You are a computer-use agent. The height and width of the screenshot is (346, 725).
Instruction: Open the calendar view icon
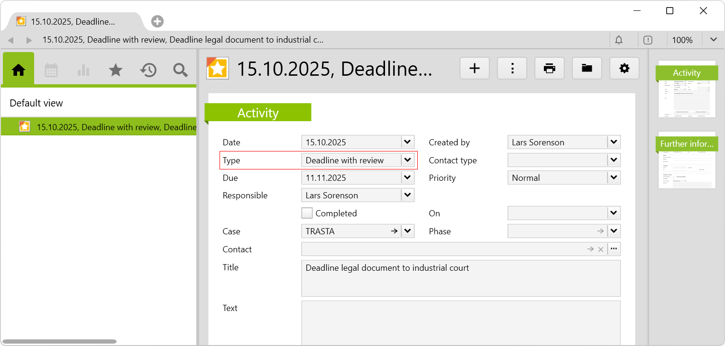pyautogui.click(x=51, y=70)
